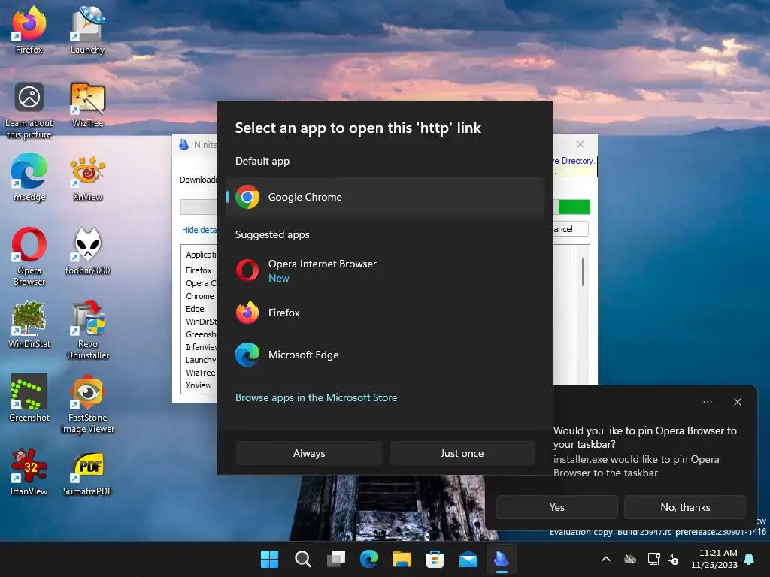The height and width of the screenshot is (577, 770).
Task: Open taskbar Search
Action: [302, 559]
